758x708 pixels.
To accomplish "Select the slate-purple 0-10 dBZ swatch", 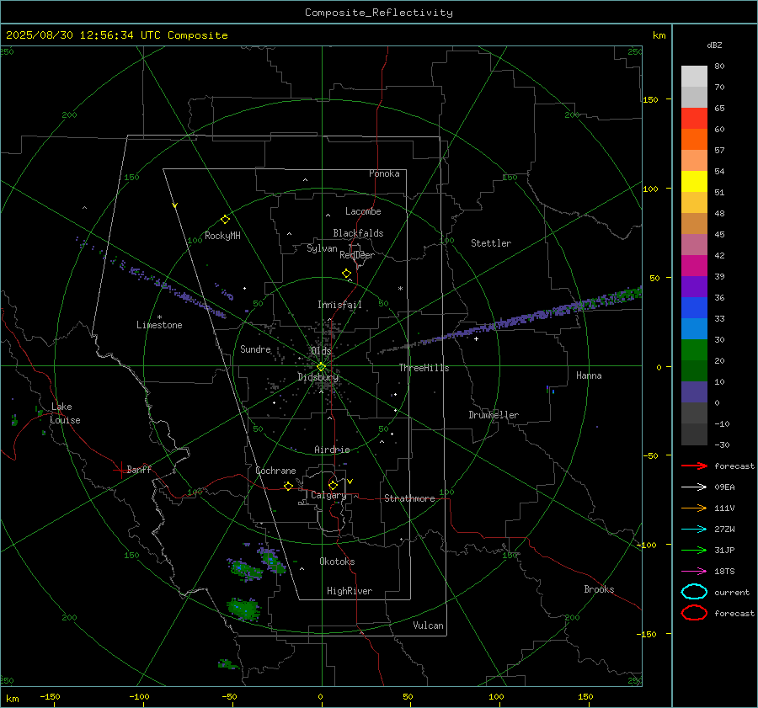I will pos(694,392).
